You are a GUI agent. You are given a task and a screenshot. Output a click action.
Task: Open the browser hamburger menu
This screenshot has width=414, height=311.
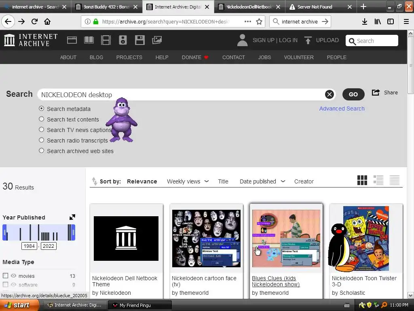406,21
